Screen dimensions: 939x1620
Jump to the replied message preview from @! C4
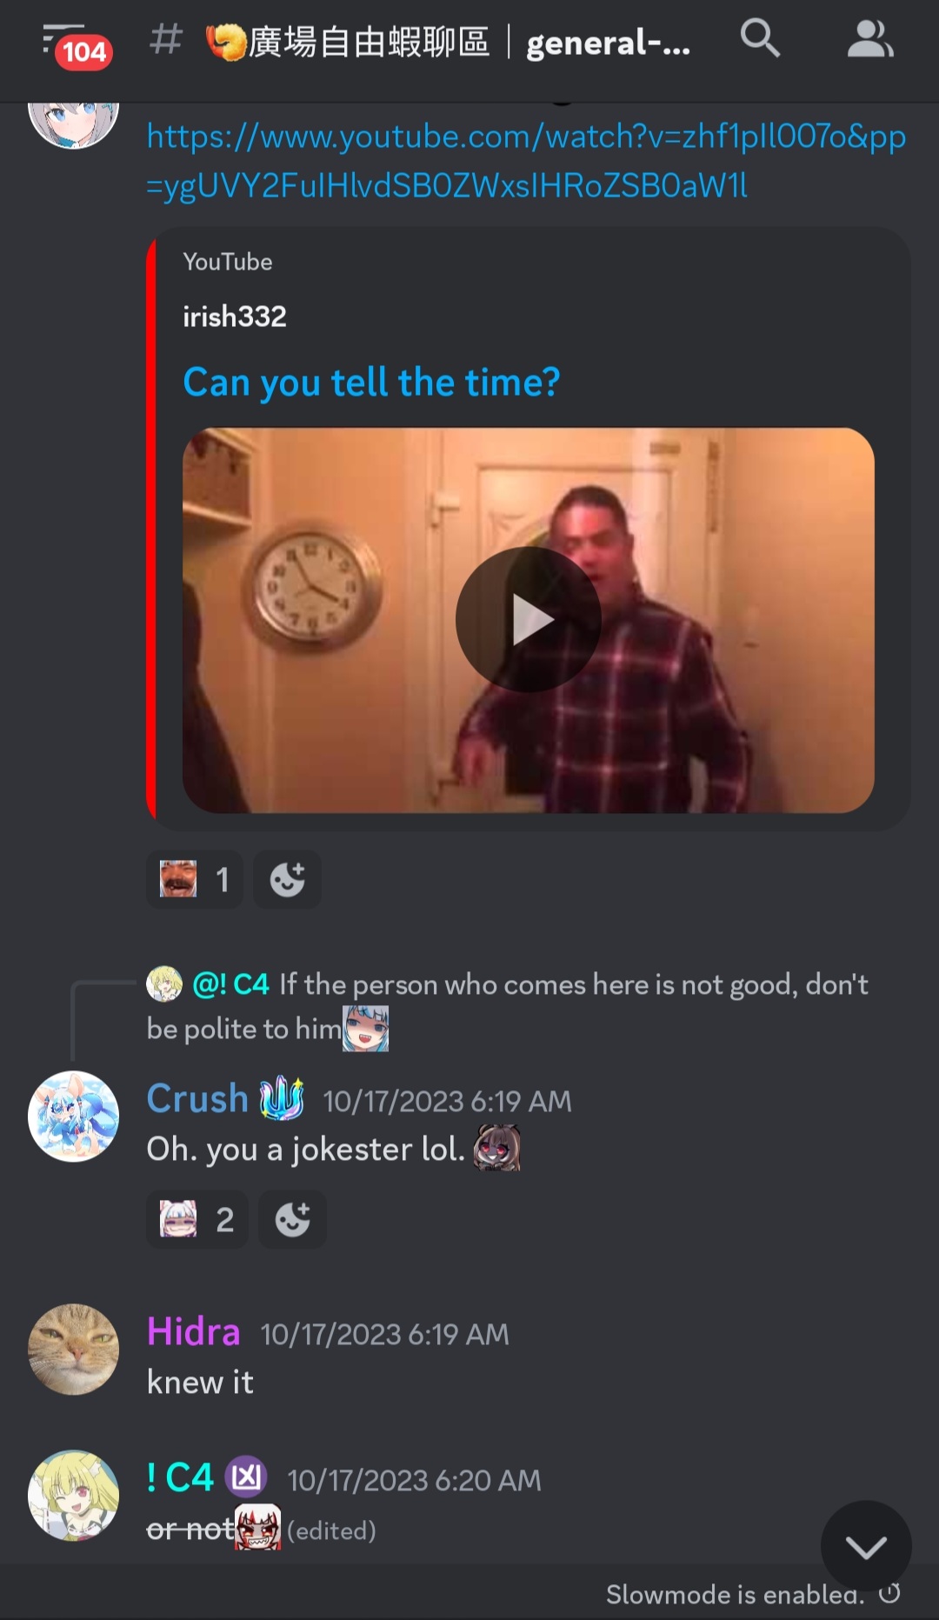[x=508, y=1007]
